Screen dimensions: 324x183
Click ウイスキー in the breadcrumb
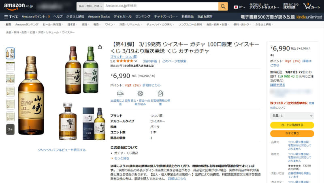click(x=68, y=32)
